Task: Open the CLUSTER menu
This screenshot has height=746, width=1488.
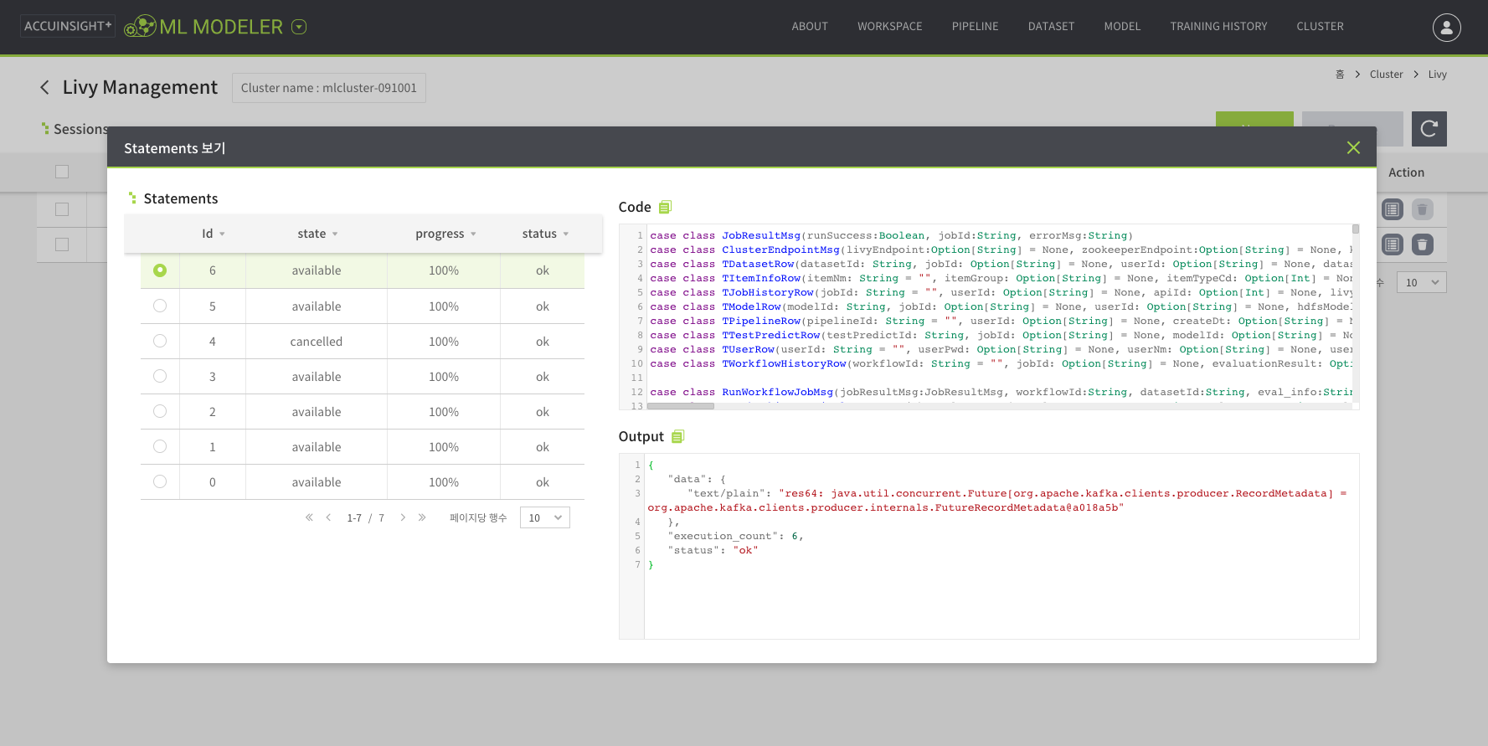Action: (1320, 27)
